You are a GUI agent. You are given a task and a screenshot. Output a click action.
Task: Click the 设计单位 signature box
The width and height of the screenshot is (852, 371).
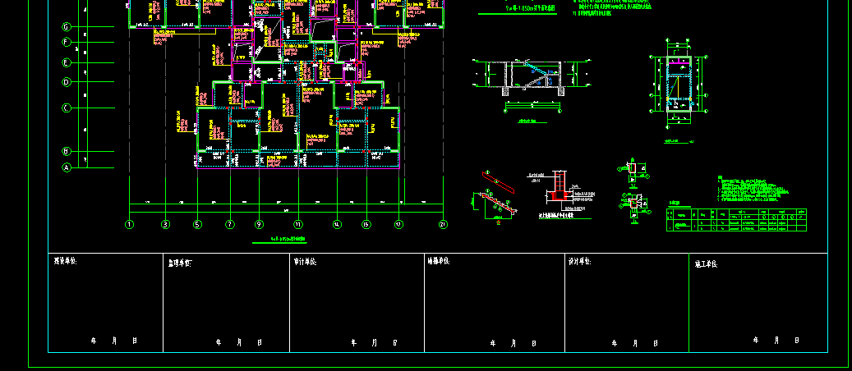click(x=624, y=304)
